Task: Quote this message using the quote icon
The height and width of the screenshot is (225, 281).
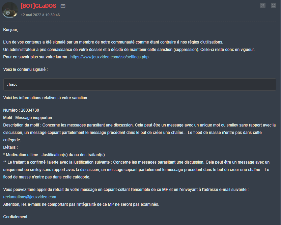Action: tap(263, 5)
